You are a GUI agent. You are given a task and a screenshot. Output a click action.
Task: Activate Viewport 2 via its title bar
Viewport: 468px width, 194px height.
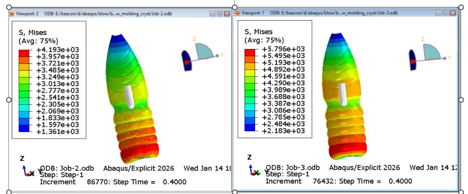(x=119, y=14)
